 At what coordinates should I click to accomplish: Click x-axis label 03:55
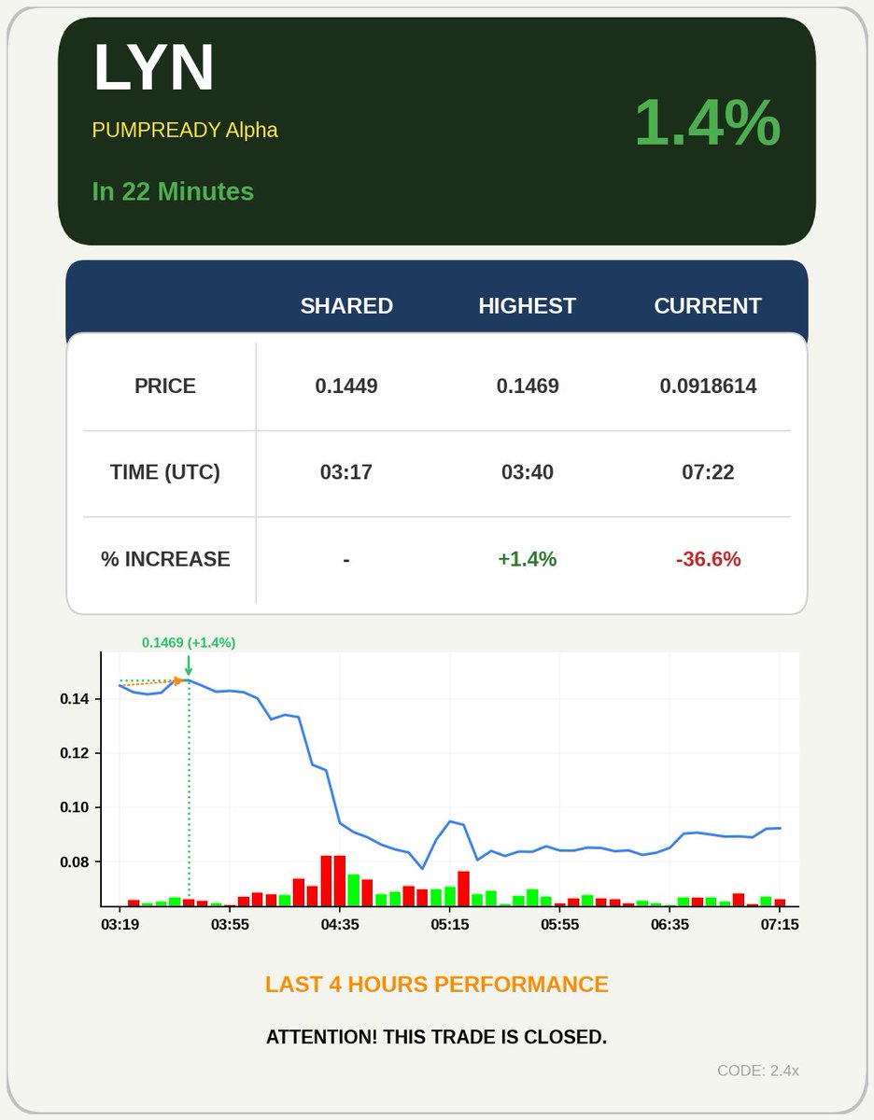pyautogui.click(x=230, y=925)
